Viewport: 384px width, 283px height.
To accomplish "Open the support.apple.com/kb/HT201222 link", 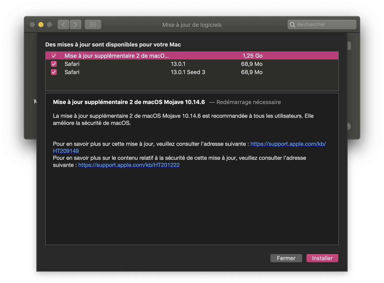I will click(x=129, y=165).
